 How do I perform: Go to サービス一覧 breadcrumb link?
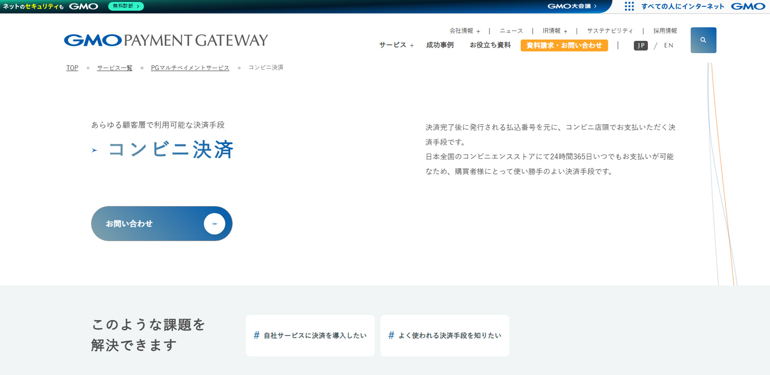[x=115, y=68]
